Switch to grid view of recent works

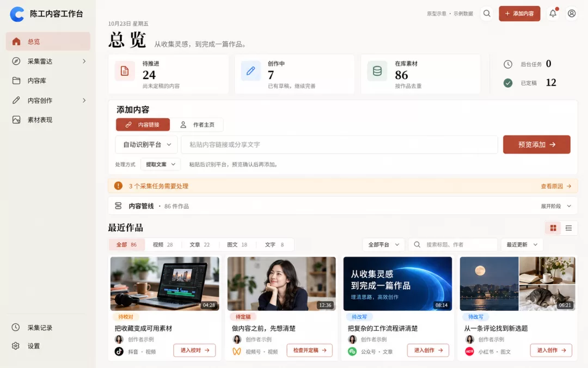553,228
